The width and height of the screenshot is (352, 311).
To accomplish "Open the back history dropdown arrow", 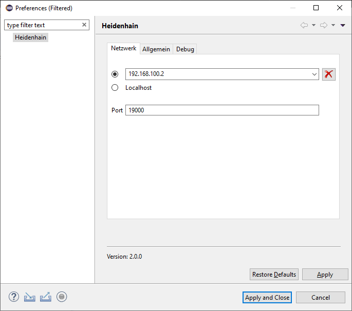I will tap(313, 25).
